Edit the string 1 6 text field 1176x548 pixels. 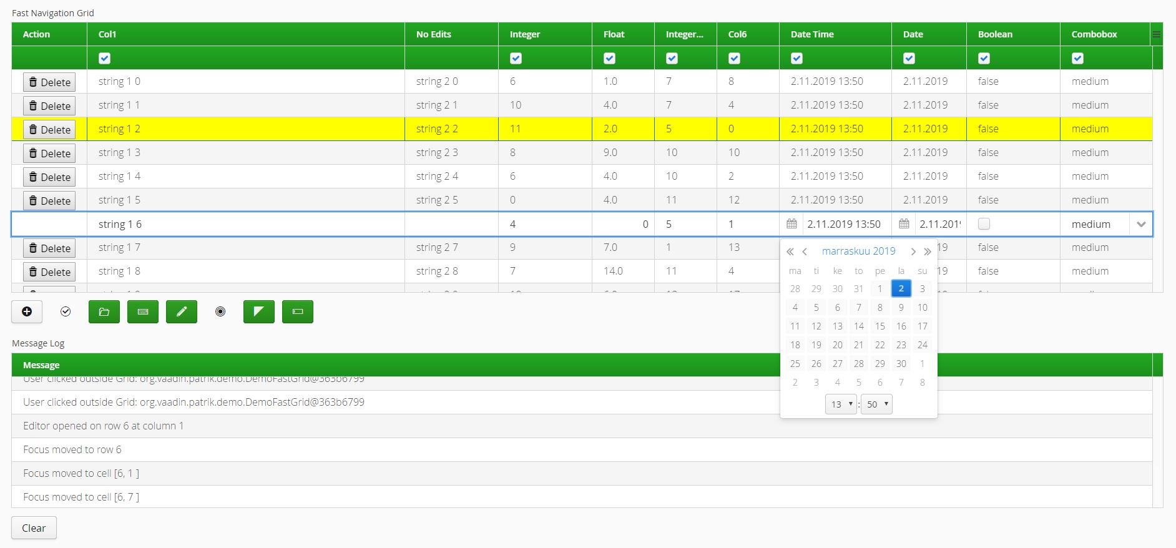coord(245,224)
